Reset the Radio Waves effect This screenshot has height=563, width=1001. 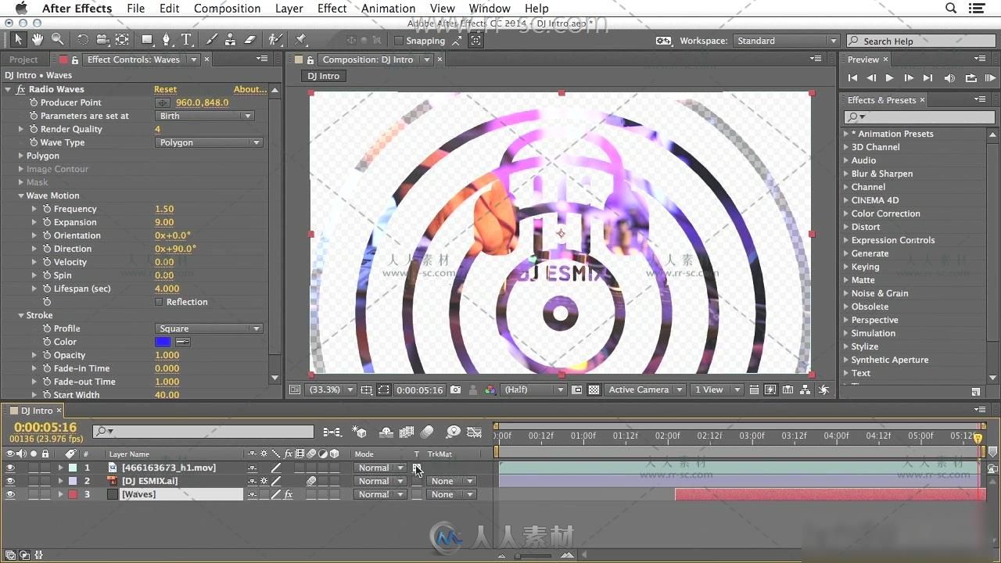(165, 89)
